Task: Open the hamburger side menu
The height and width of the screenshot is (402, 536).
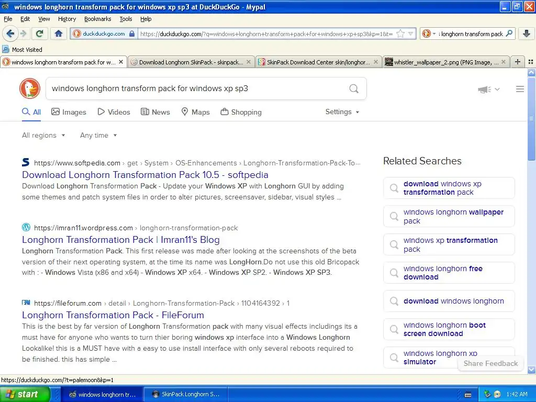Action: coord(520,89)
